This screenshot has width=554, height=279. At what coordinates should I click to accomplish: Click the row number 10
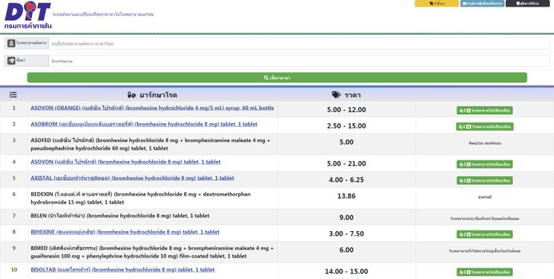14,270
